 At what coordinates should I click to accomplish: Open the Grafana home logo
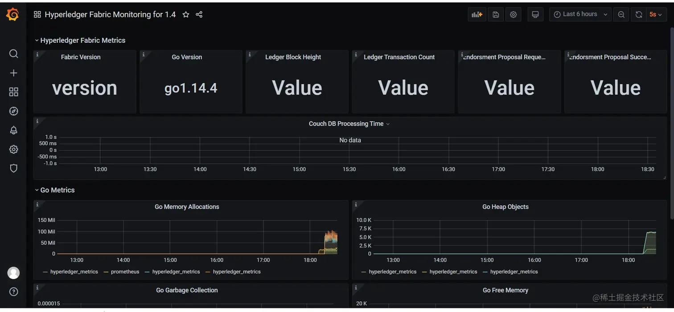pyautogui.click(x=13, y=15)
